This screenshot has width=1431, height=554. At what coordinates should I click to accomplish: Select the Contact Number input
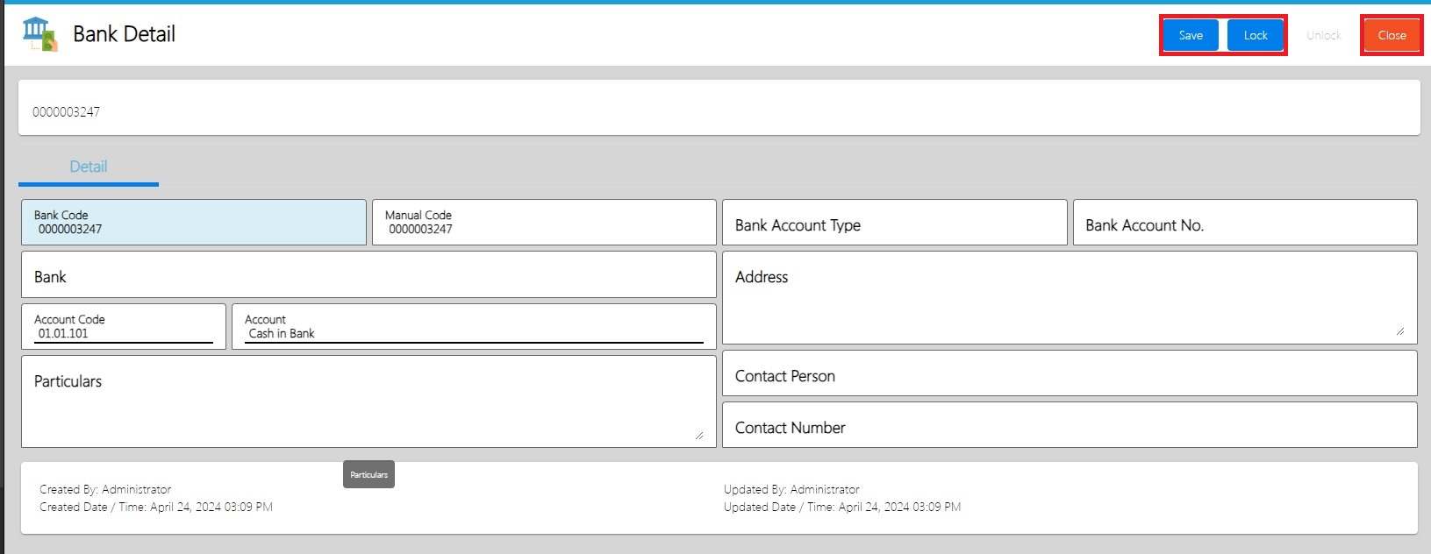coord(1069,428)
